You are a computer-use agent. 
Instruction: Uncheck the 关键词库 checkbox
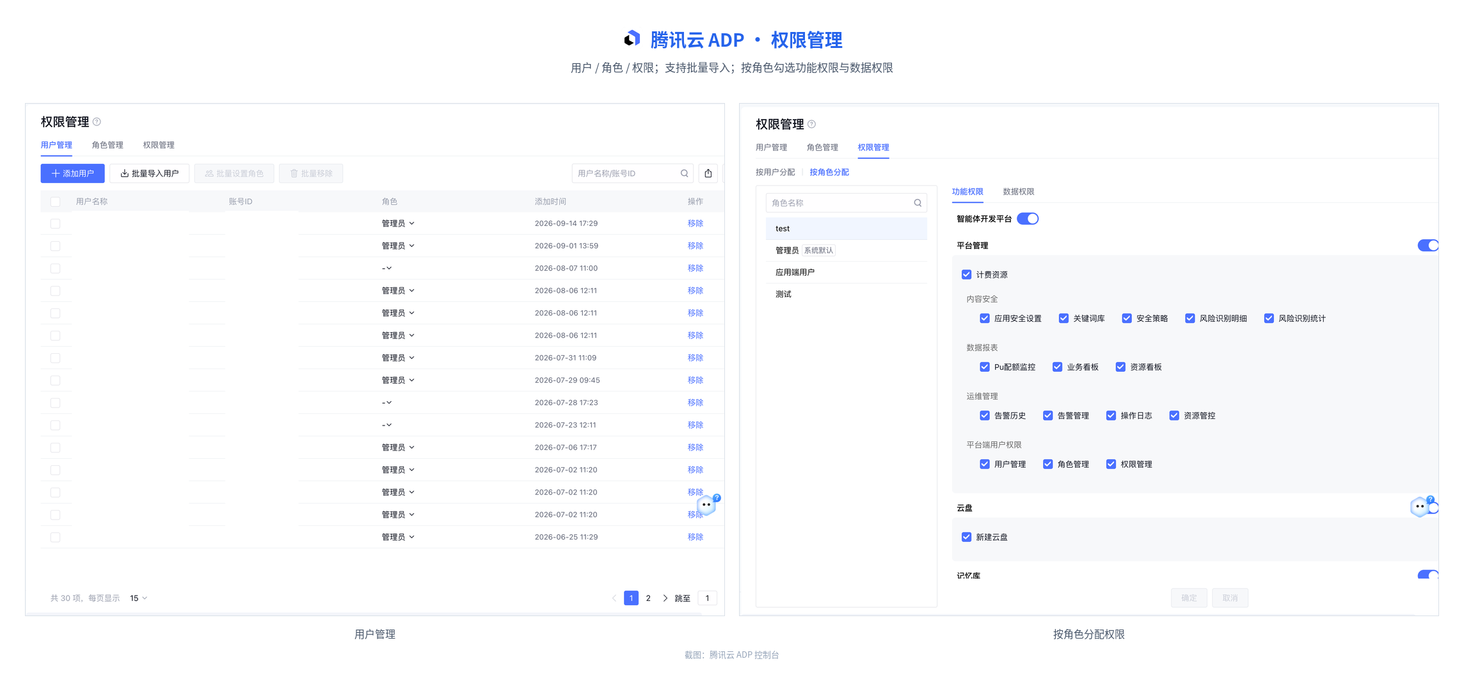coord(1063,318)
